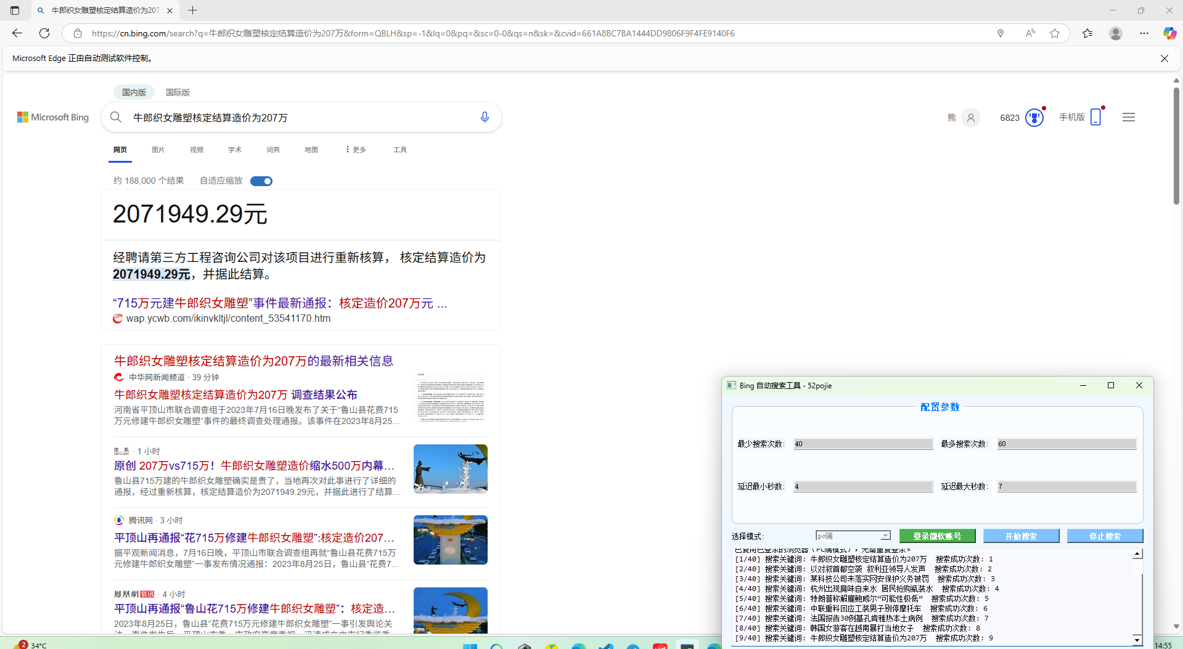Add this page to favorites
The width and height of the screenshot is (1183, 649).
point(1055,33)
